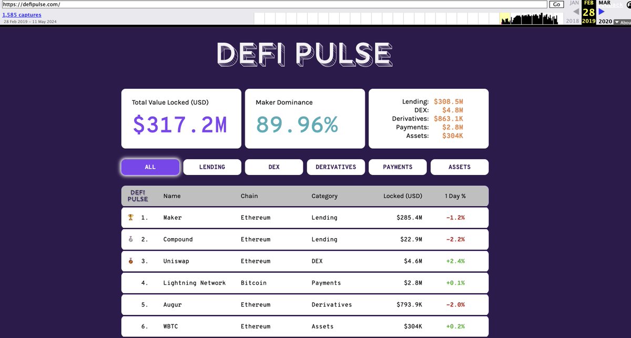Screen dimensions: 631x338
Task: Click Maker's -1.2% daily change
Action: tap(455, 218)
